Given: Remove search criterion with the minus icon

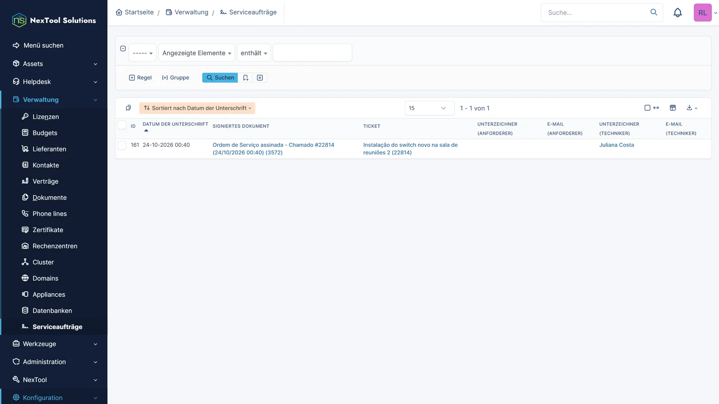Looking at the screenshot, I should (x=123, y=48).
